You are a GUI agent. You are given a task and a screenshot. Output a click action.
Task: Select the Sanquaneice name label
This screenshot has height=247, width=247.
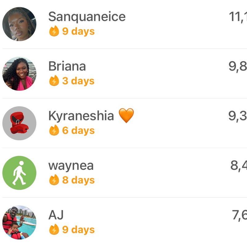click(87, 17)
